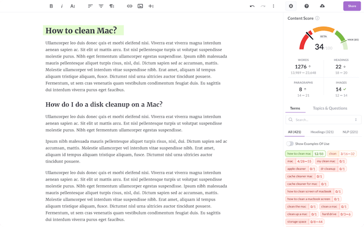Image resolution: width=364 pixels, height=227 pixels.
Task: Set center text alignment
Action: [101, 6]
